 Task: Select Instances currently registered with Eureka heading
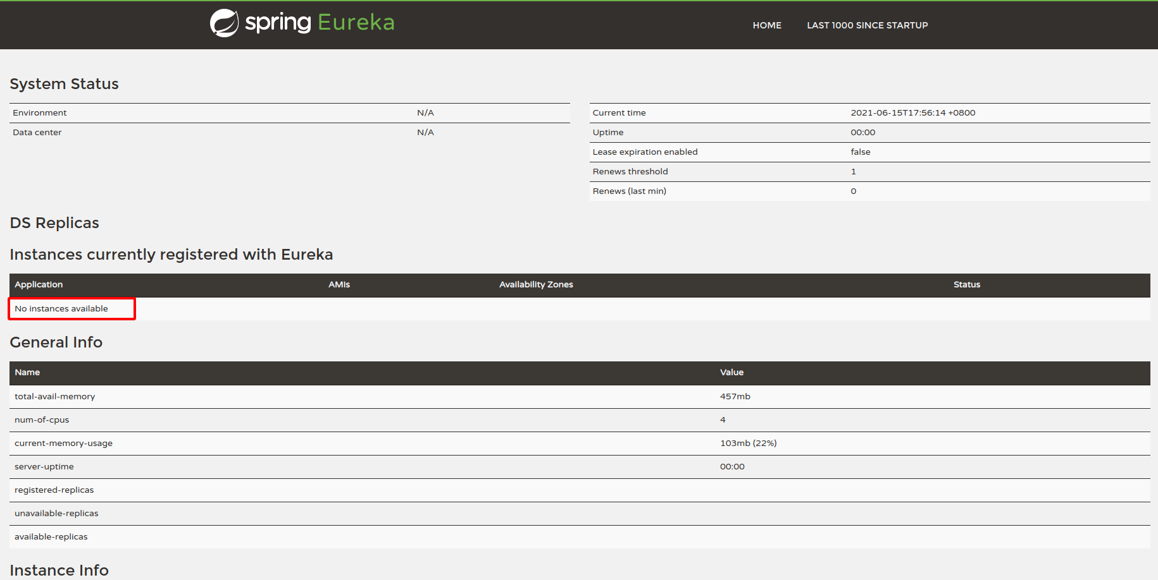(x=171, y=255)
